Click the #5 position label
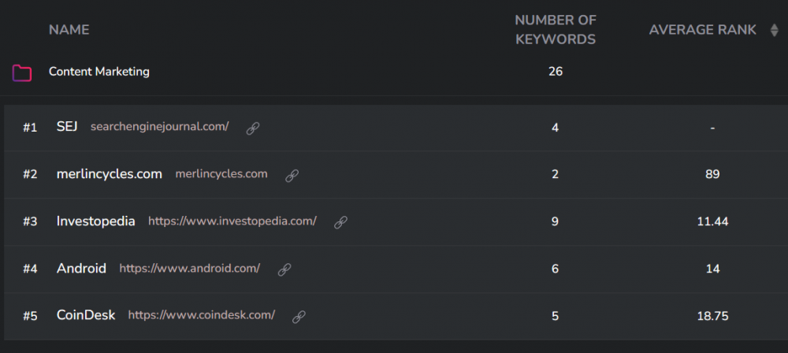This screenshot has height=353, width=788. point(30,316)
